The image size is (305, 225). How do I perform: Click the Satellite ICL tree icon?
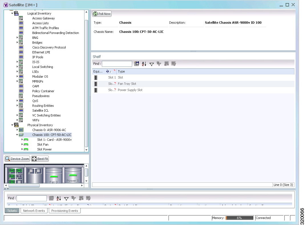[21, 111]
